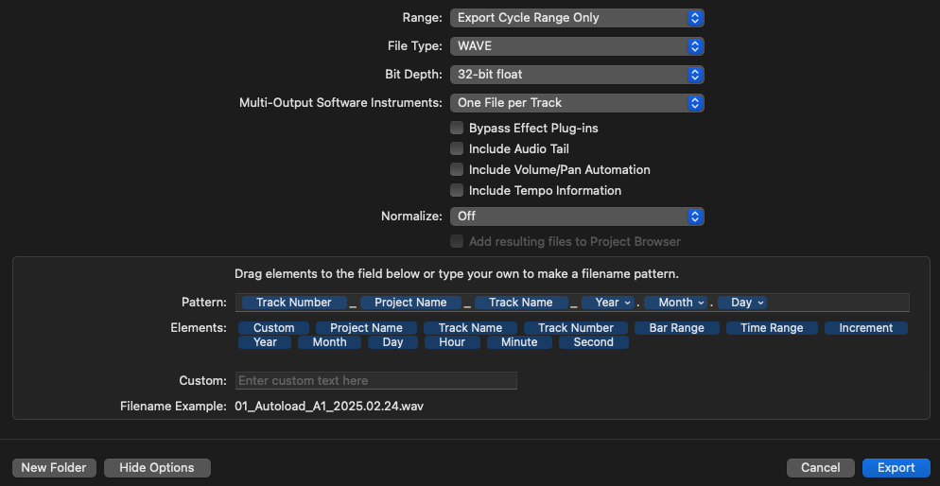Image resolution: width=940 pixels, height=486 pixels.
Task: Check the Include Audio Tail option
Action: (x=457, y=148)
